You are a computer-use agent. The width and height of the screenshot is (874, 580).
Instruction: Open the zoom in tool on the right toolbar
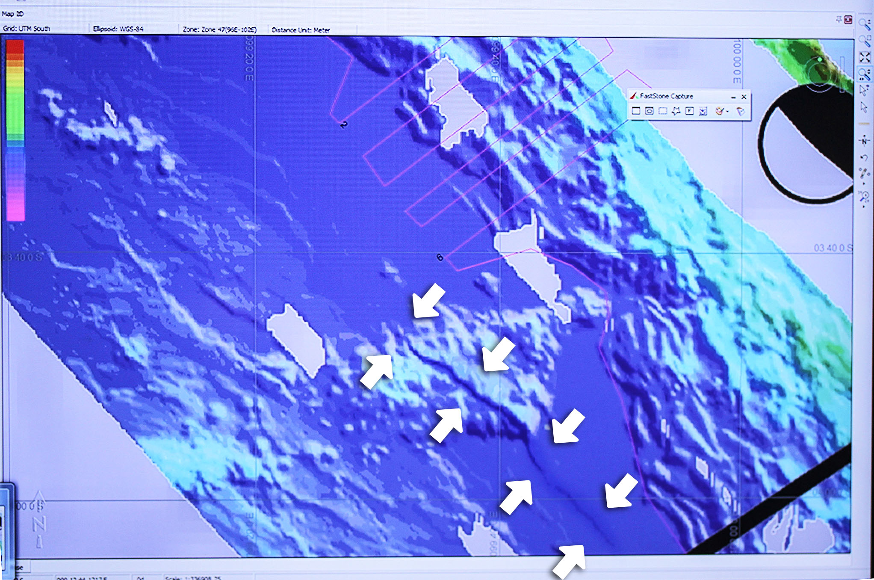click(865, 24)
